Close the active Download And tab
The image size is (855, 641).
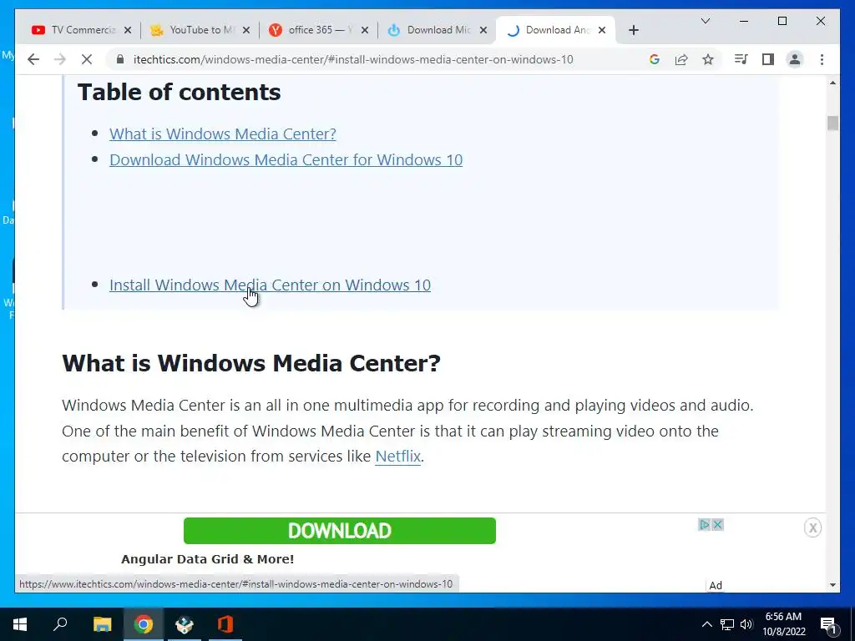(602, 30)
